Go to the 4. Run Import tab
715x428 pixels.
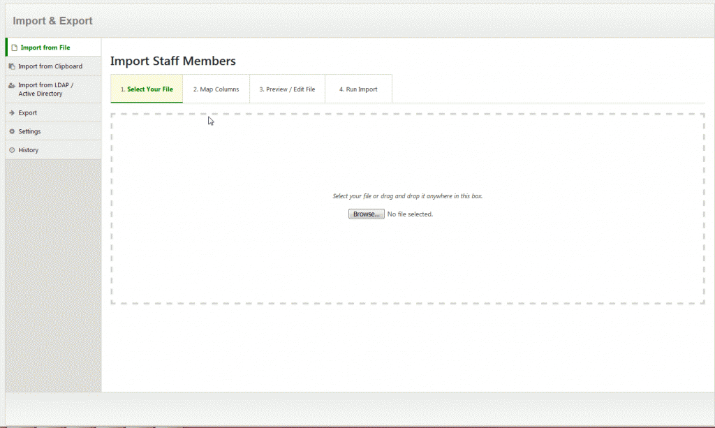(x=358, y=89)
